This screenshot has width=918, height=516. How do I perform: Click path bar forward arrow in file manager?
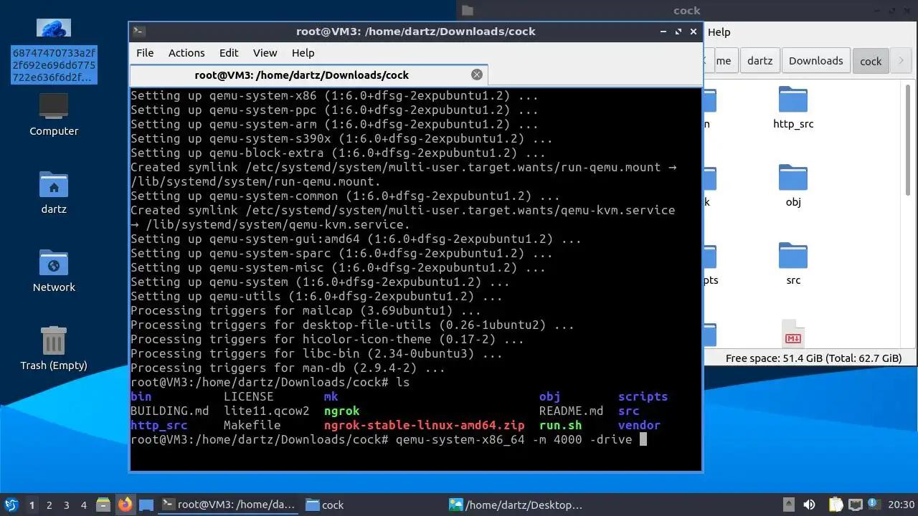[901, 61]
